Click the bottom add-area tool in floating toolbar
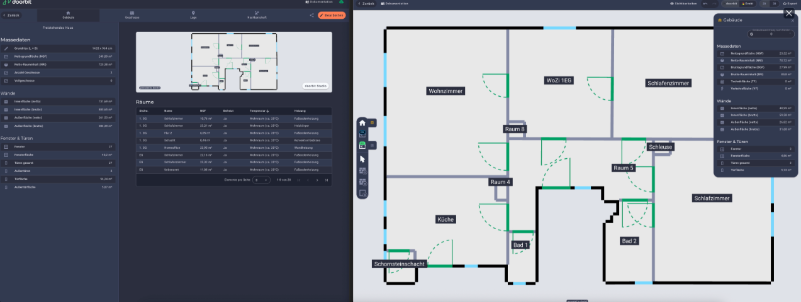The image size is (801, 302). click(362, 193)
